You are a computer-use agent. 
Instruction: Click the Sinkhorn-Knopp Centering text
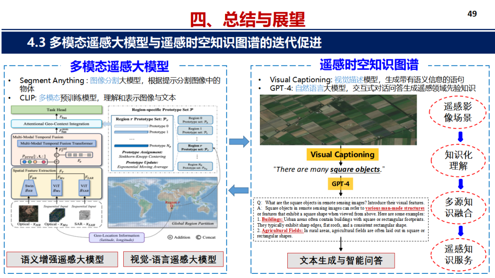coord(142,156)
